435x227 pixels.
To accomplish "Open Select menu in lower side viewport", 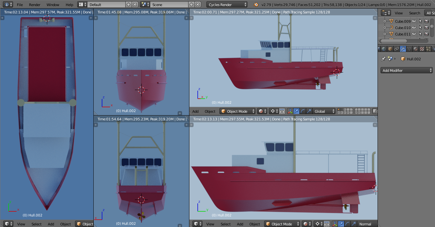I will click(x=225, y=224).
